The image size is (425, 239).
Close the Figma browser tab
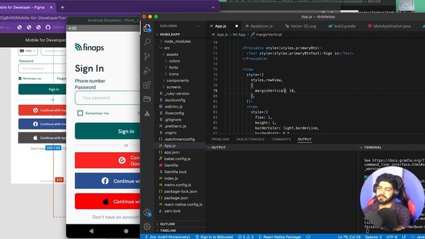pos(51,7)
